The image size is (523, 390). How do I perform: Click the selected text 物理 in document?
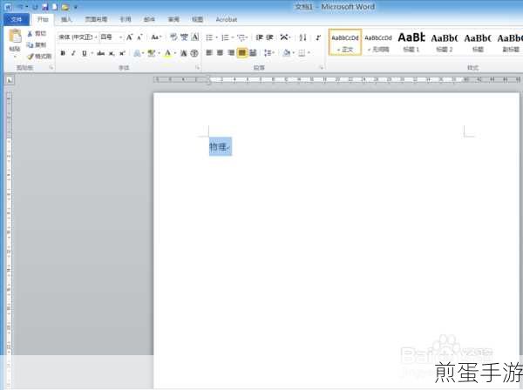(x=218, y=146)
